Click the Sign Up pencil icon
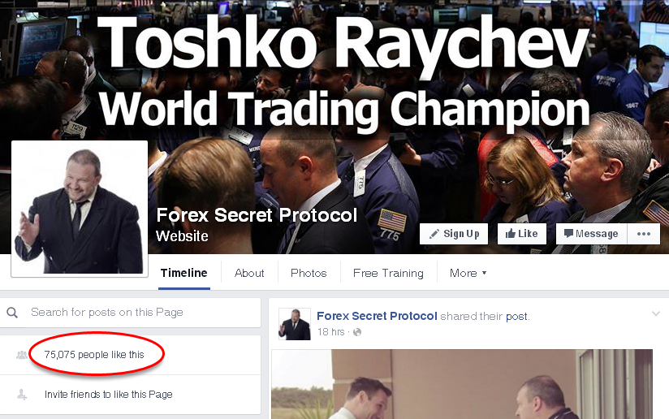The image size is (669, 419). [x=434, y=234]
